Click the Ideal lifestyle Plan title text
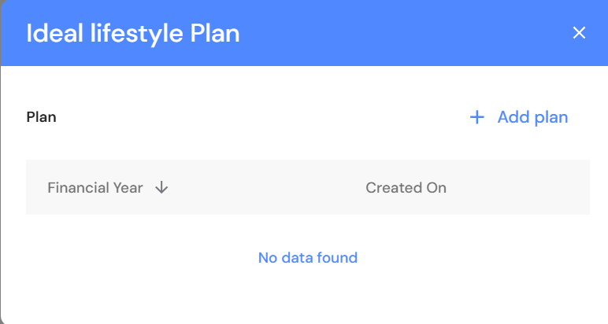This screenshot has height=324, width=608. point(133,33)
